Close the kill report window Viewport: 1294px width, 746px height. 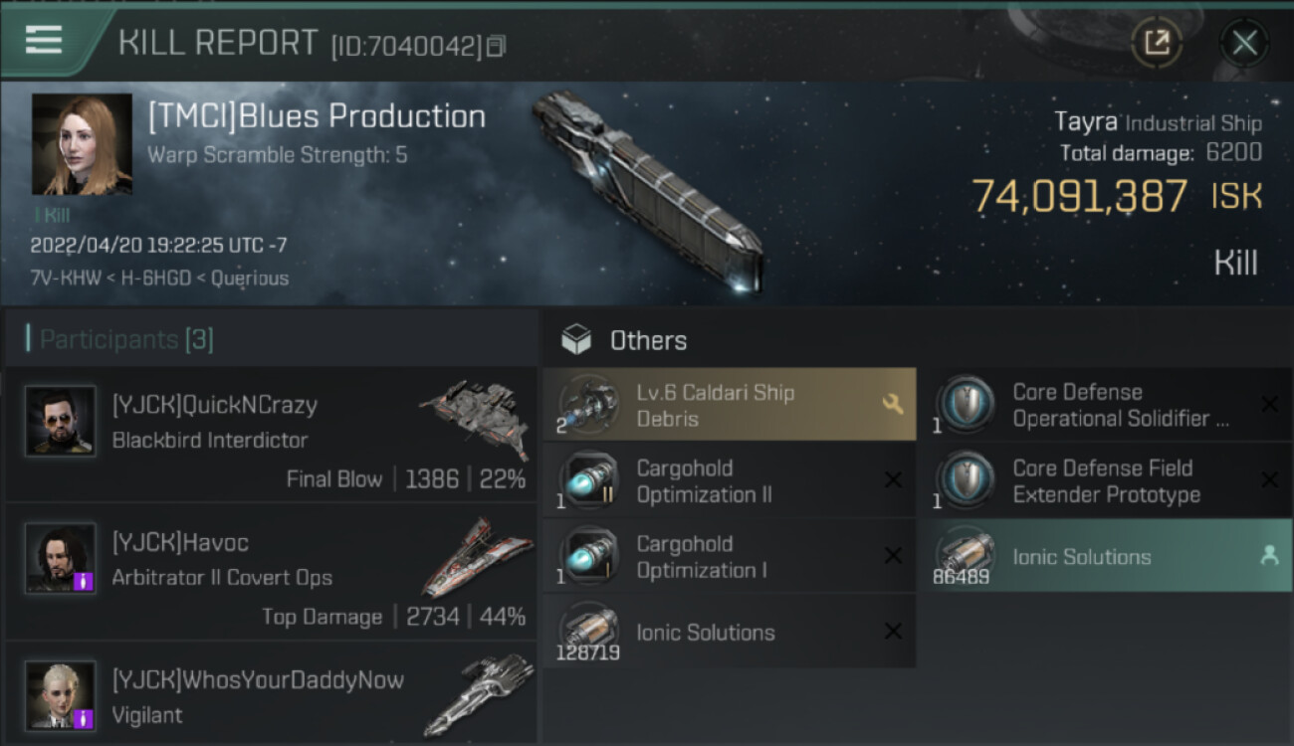point(1244,43)
